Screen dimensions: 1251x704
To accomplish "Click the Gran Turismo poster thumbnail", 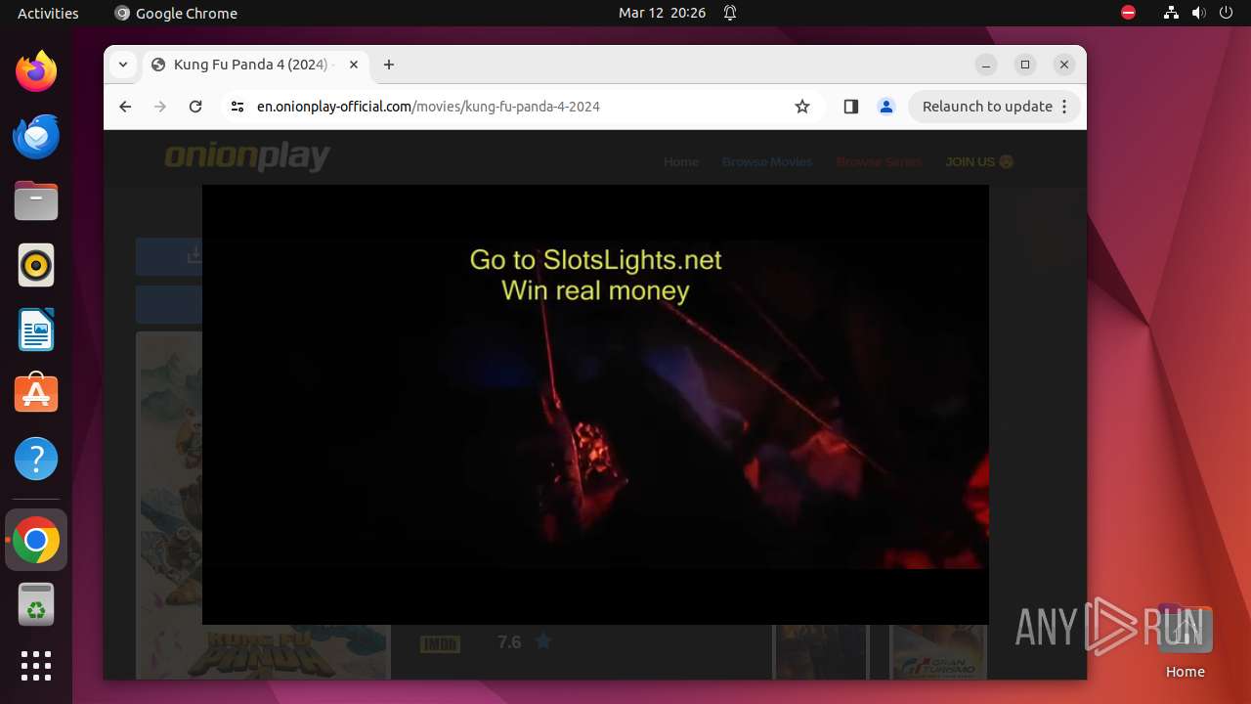I will click(938, 652).
